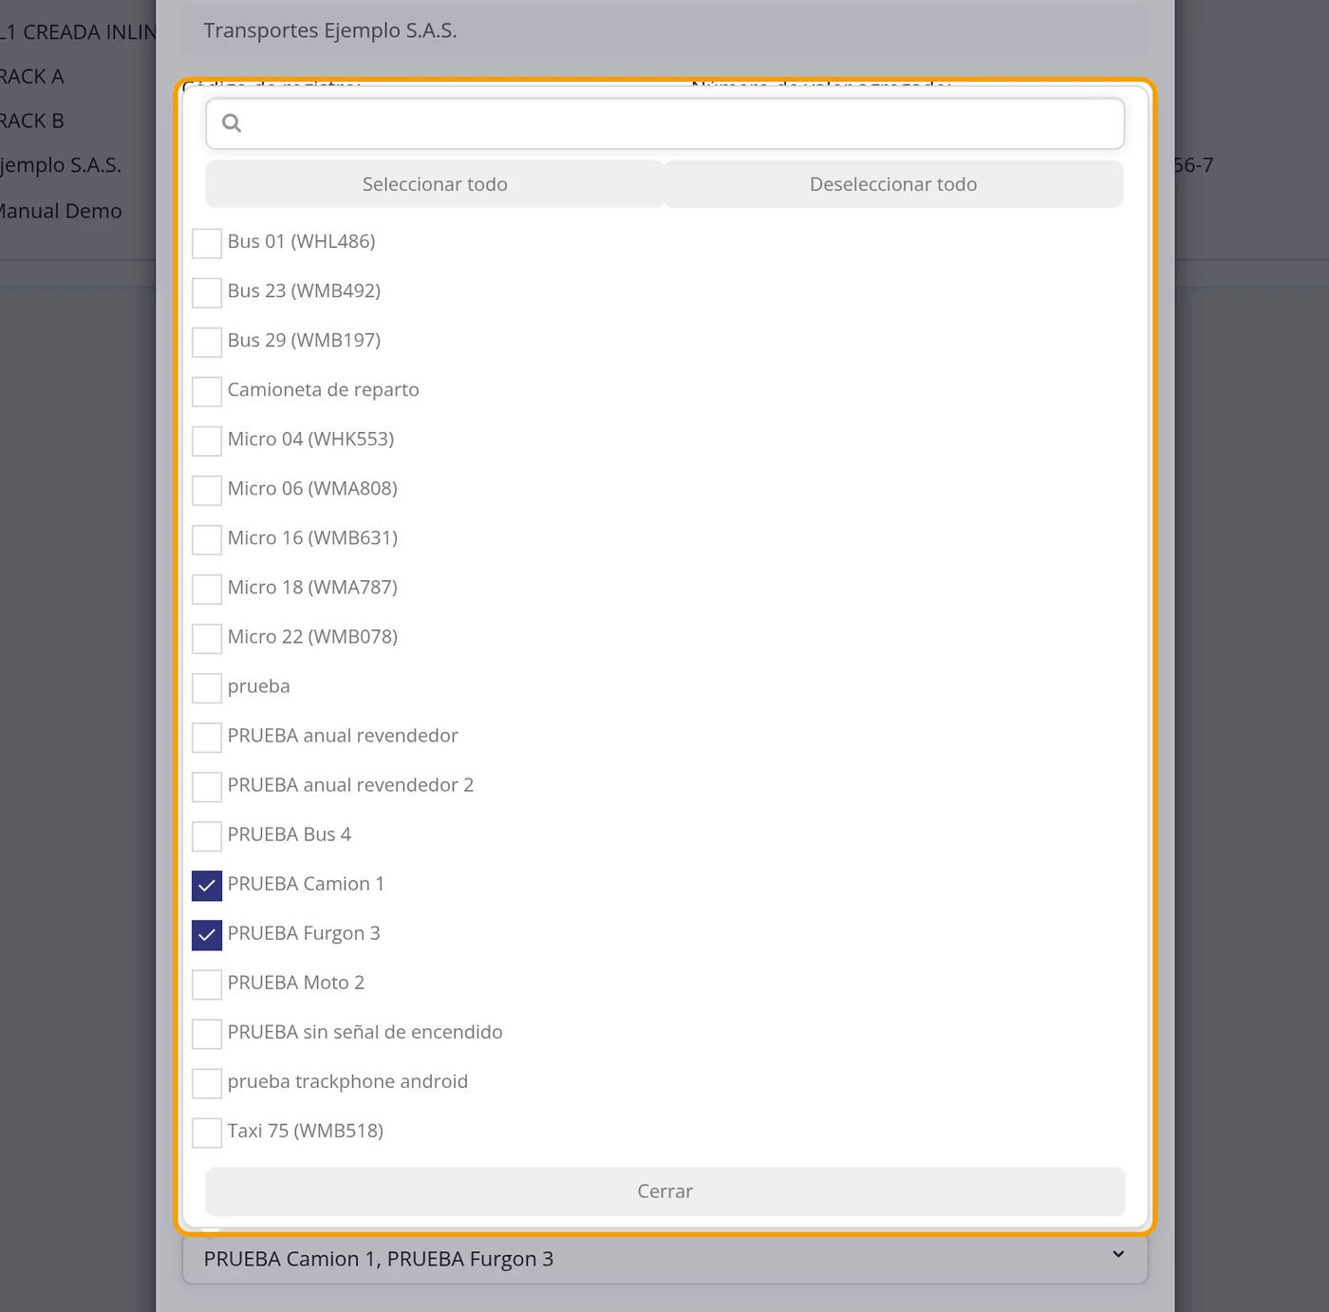
Task: Toggle the lowercase 'prueba' checkbox
Action: [x=207, y=687]
